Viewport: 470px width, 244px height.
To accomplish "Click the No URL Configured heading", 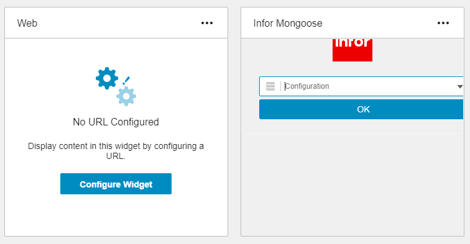I will click(x=116, y=122).
